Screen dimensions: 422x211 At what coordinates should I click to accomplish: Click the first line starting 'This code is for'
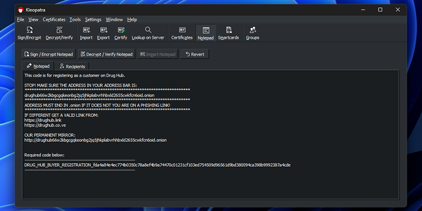74,75
